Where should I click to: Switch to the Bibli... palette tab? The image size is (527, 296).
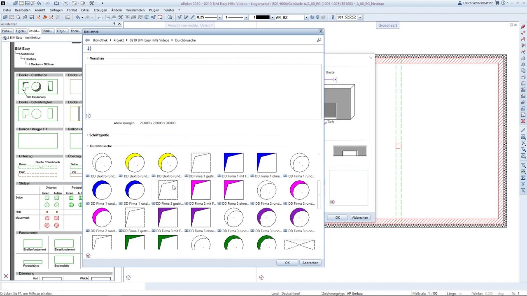[48, 31]
